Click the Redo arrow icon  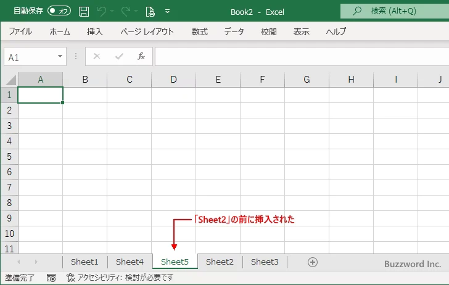[x=126, y=11]
